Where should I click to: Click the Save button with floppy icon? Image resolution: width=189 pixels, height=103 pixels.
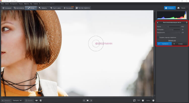click(170, 8)
